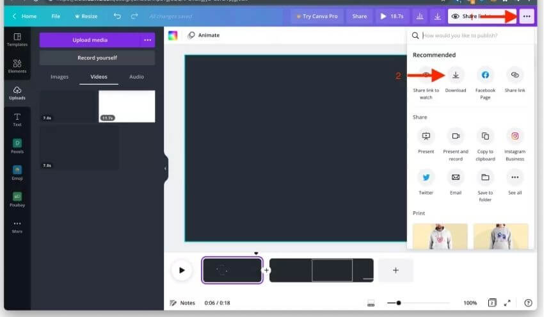The image size is (544, 317).
Task: Open the Facebook Page share option
Action: [x=485, y=75]
